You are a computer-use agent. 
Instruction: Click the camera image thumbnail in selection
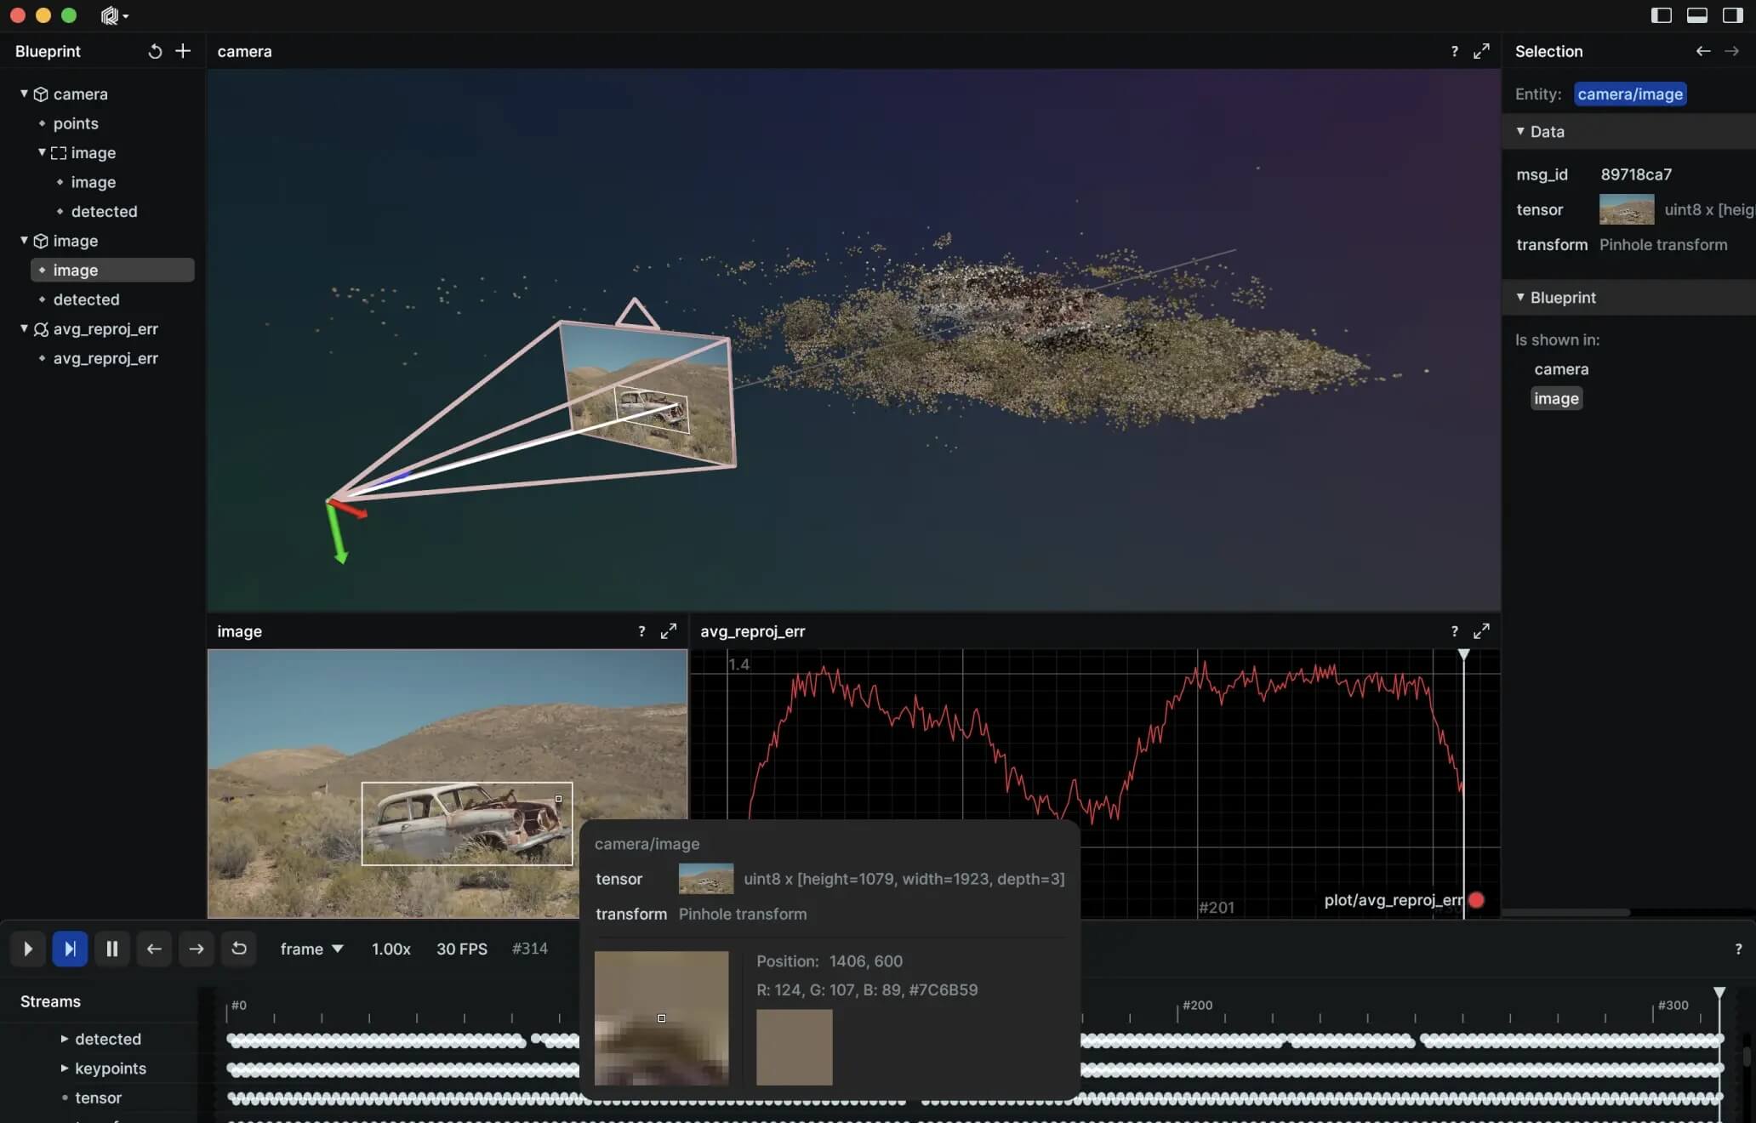pyautogui.click(x=1624, y=208)
